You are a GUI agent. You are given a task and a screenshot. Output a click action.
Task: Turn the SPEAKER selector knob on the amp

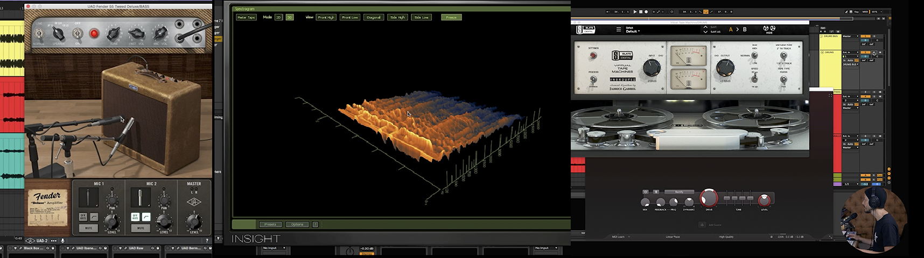[58, 34]
